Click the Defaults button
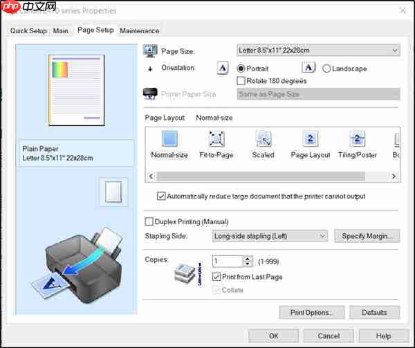The height and width of the screenshot is (348, 415). [x=374, y=313]
